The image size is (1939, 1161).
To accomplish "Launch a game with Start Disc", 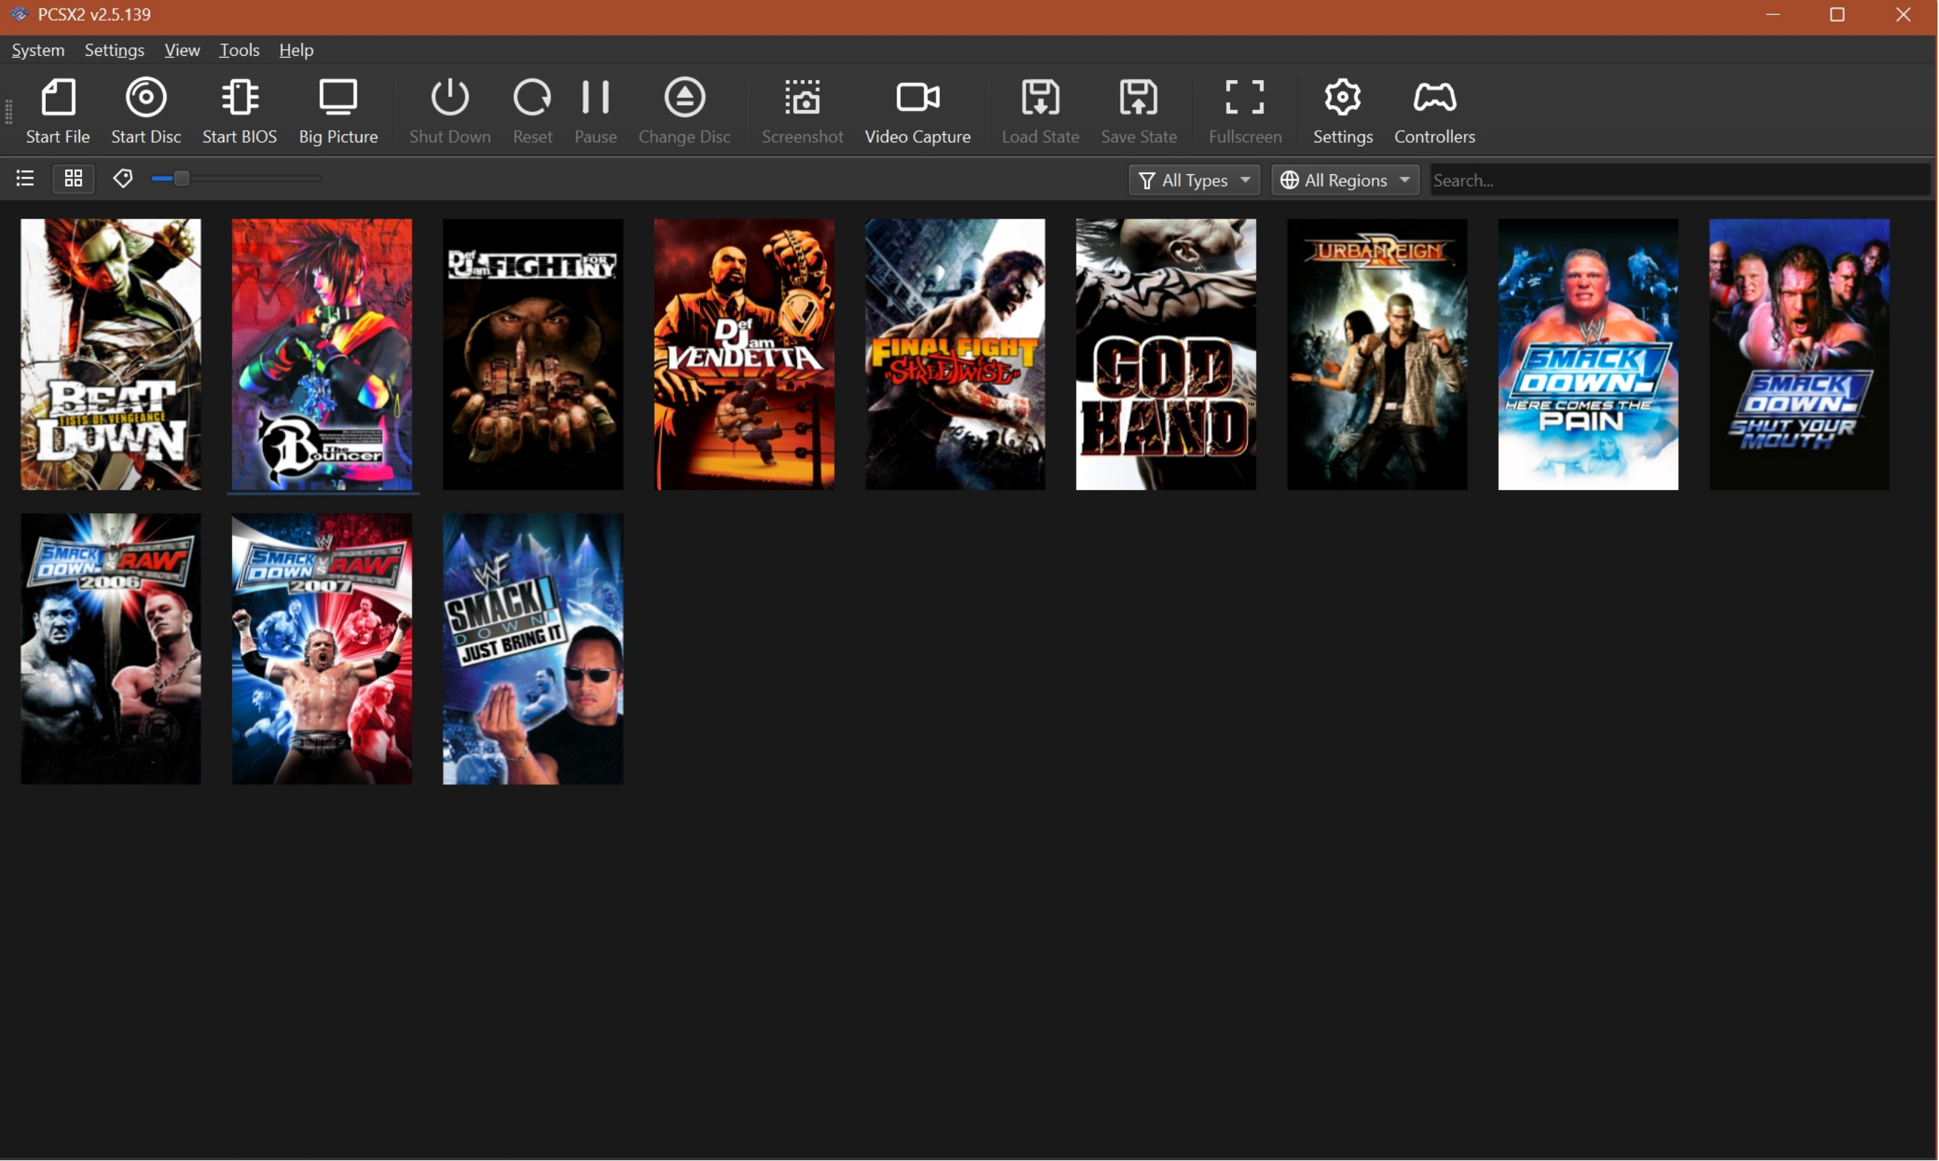I will point(147,111).
